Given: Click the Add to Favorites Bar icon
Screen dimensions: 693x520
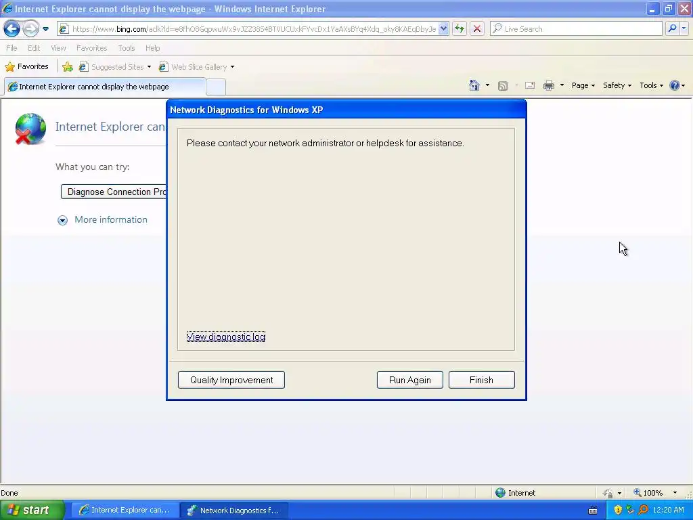Looking at the screenshot, I should click(x=68, y=67).
